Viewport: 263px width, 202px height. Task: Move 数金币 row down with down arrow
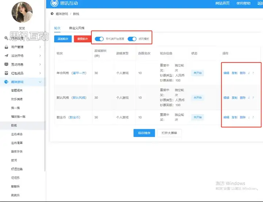pyautogui.click(x=249, y=117)
